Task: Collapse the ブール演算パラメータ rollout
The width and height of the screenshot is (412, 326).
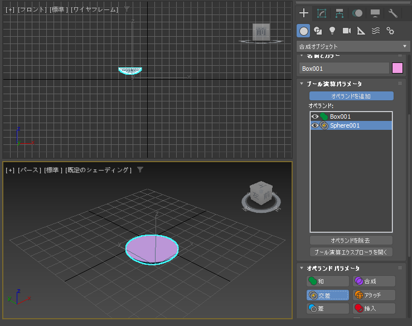Action: point(302,84)
